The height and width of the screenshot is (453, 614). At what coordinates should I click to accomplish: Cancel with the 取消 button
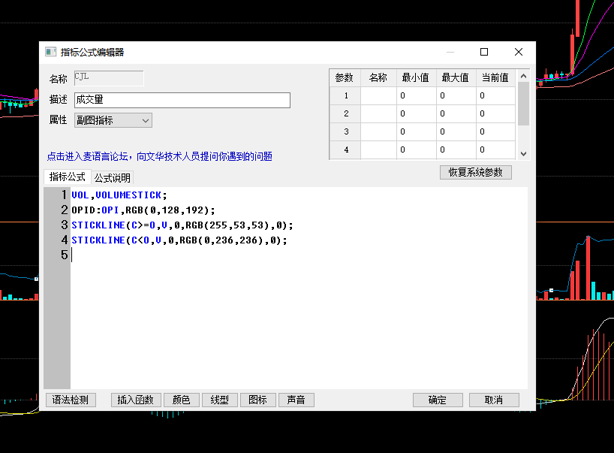(x=493, y=400)
